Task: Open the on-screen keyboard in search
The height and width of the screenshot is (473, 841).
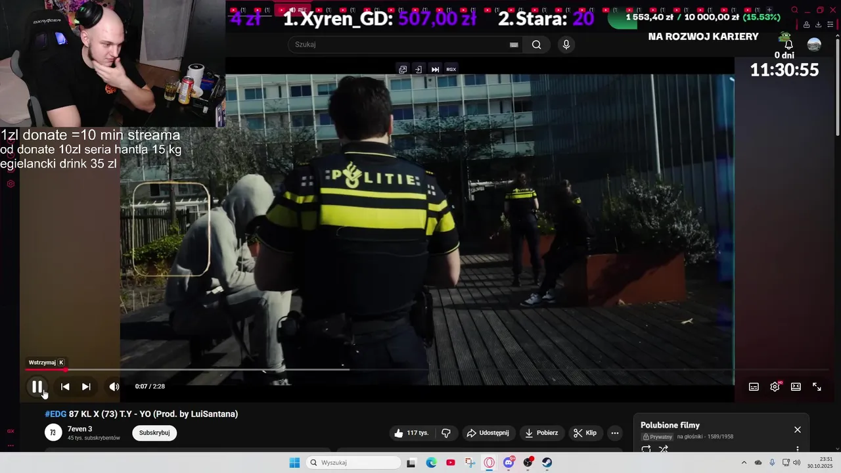Action: (514, 45)
